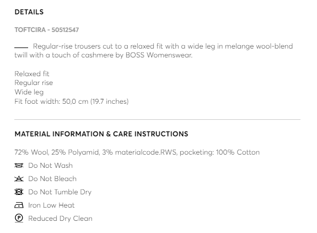
Task: Click the Iron Low Heat icon
Action: [19, 205]
